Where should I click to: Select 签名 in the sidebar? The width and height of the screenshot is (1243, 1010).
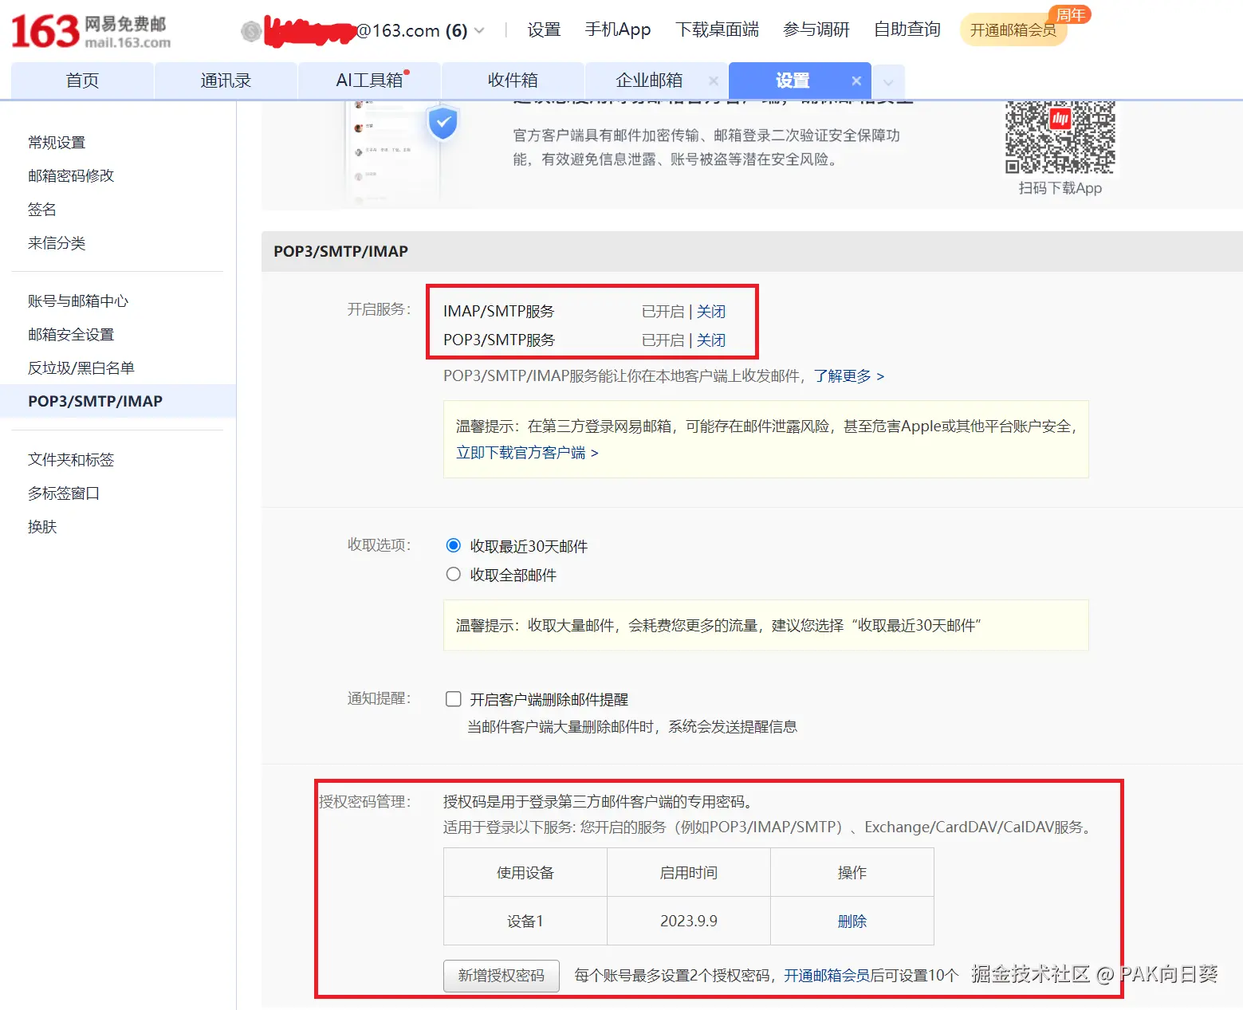(x=42, y=210)
